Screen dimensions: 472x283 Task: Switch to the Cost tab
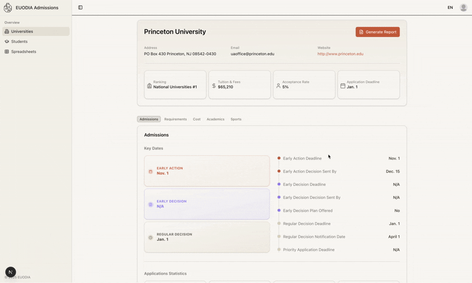tap(196, 119)
